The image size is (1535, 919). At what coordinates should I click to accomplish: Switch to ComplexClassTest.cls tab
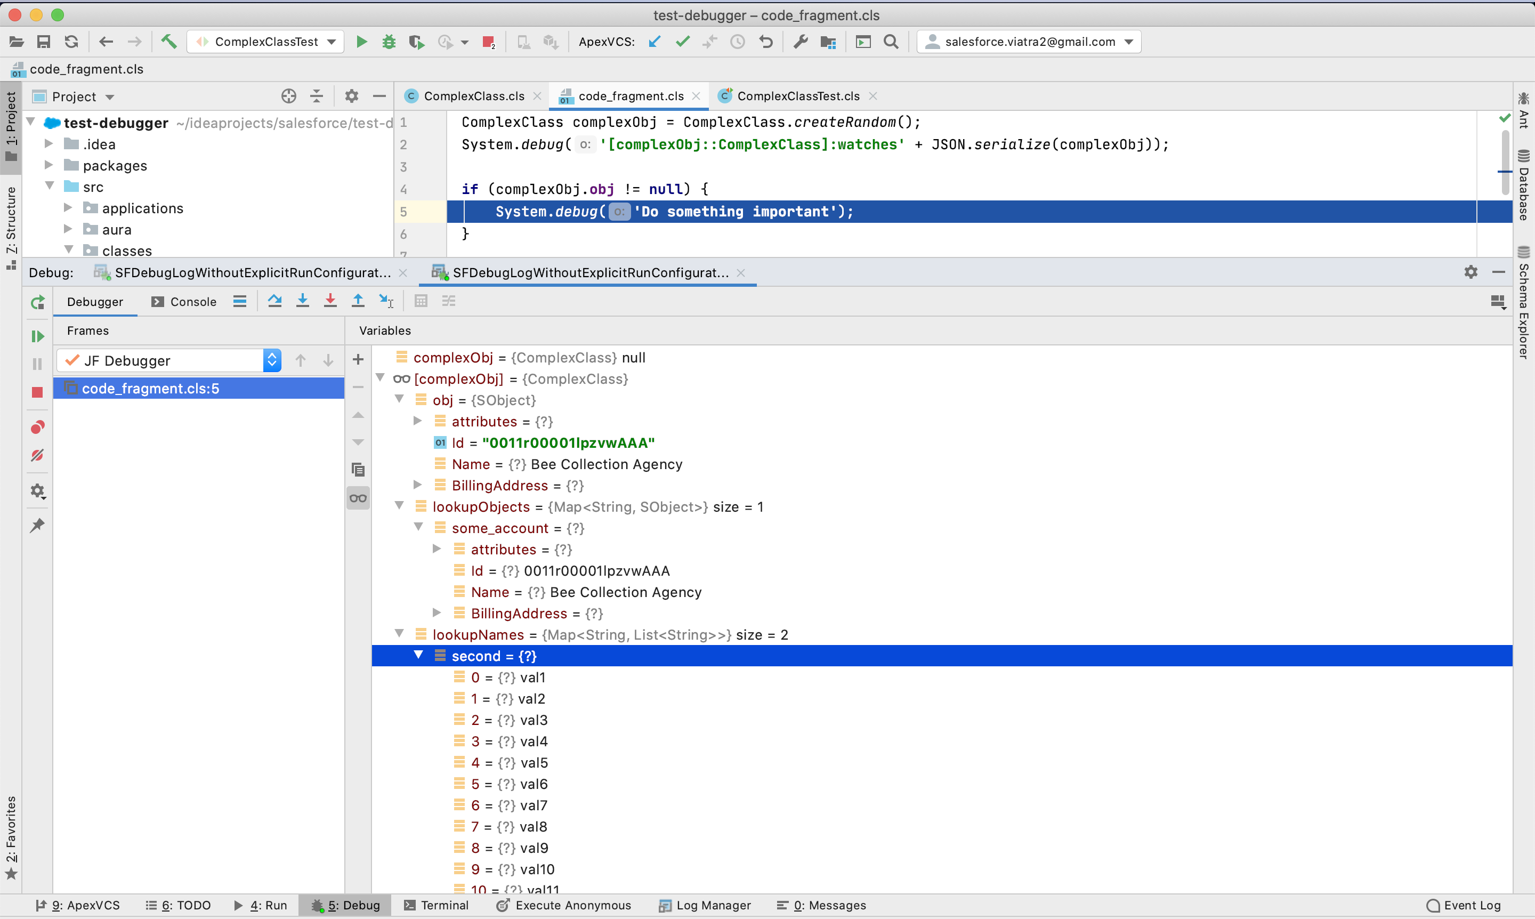(x=798, y=96)
